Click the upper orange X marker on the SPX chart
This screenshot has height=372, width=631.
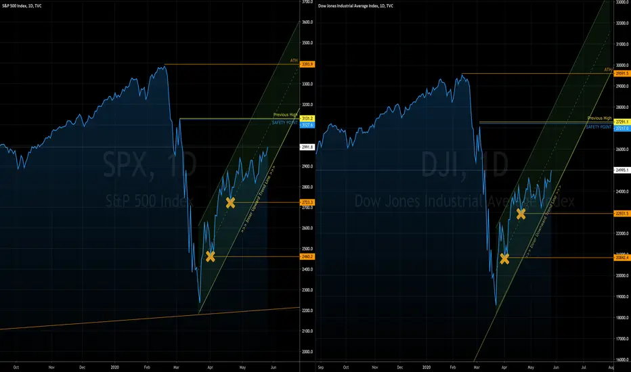(230, 203)
